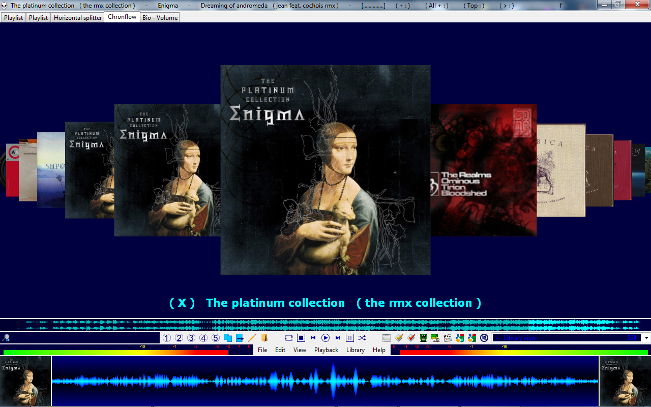The height and width of the screenshot is (407, 651).
Task: Stop playback
Action: point(301,338)
